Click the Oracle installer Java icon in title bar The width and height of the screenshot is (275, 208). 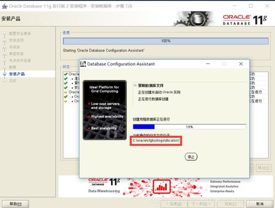(4, 6)
